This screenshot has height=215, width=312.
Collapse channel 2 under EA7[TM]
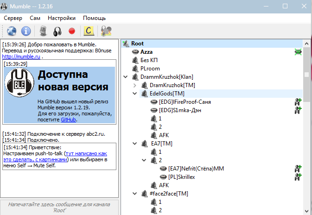[144, 160]
